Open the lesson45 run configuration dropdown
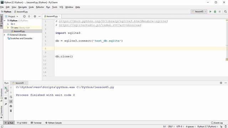The width and height of the screenshot is (228, 128). pos(199,11)
